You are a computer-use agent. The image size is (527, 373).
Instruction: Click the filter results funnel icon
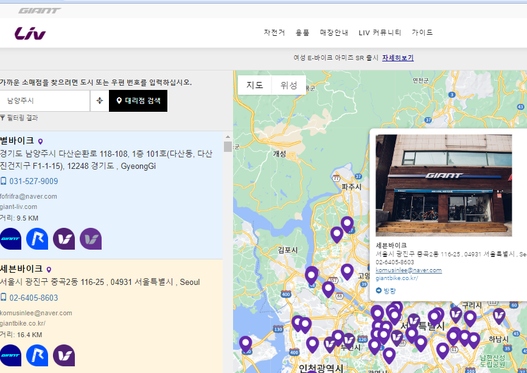click(2, 118)
